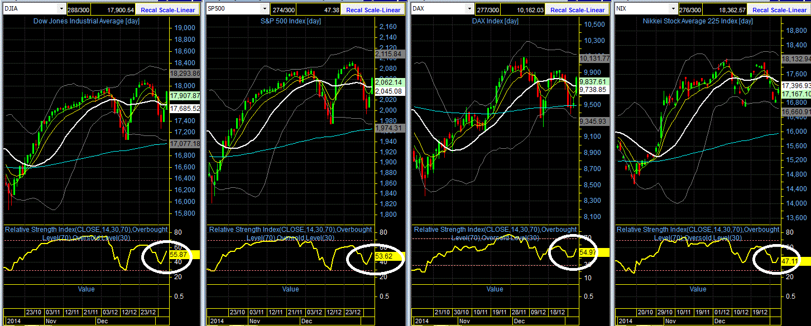Click the 28/11 date on DAX axis
This screenshot has width=811, height=326.
(x=519, y=312)
